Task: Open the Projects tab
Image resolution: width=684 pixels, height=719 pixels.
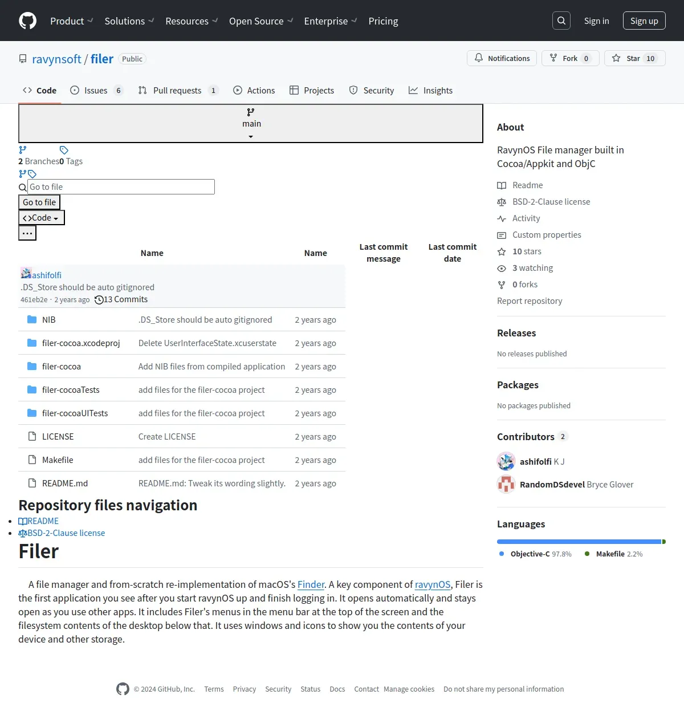Action: [x=312, y=90]
